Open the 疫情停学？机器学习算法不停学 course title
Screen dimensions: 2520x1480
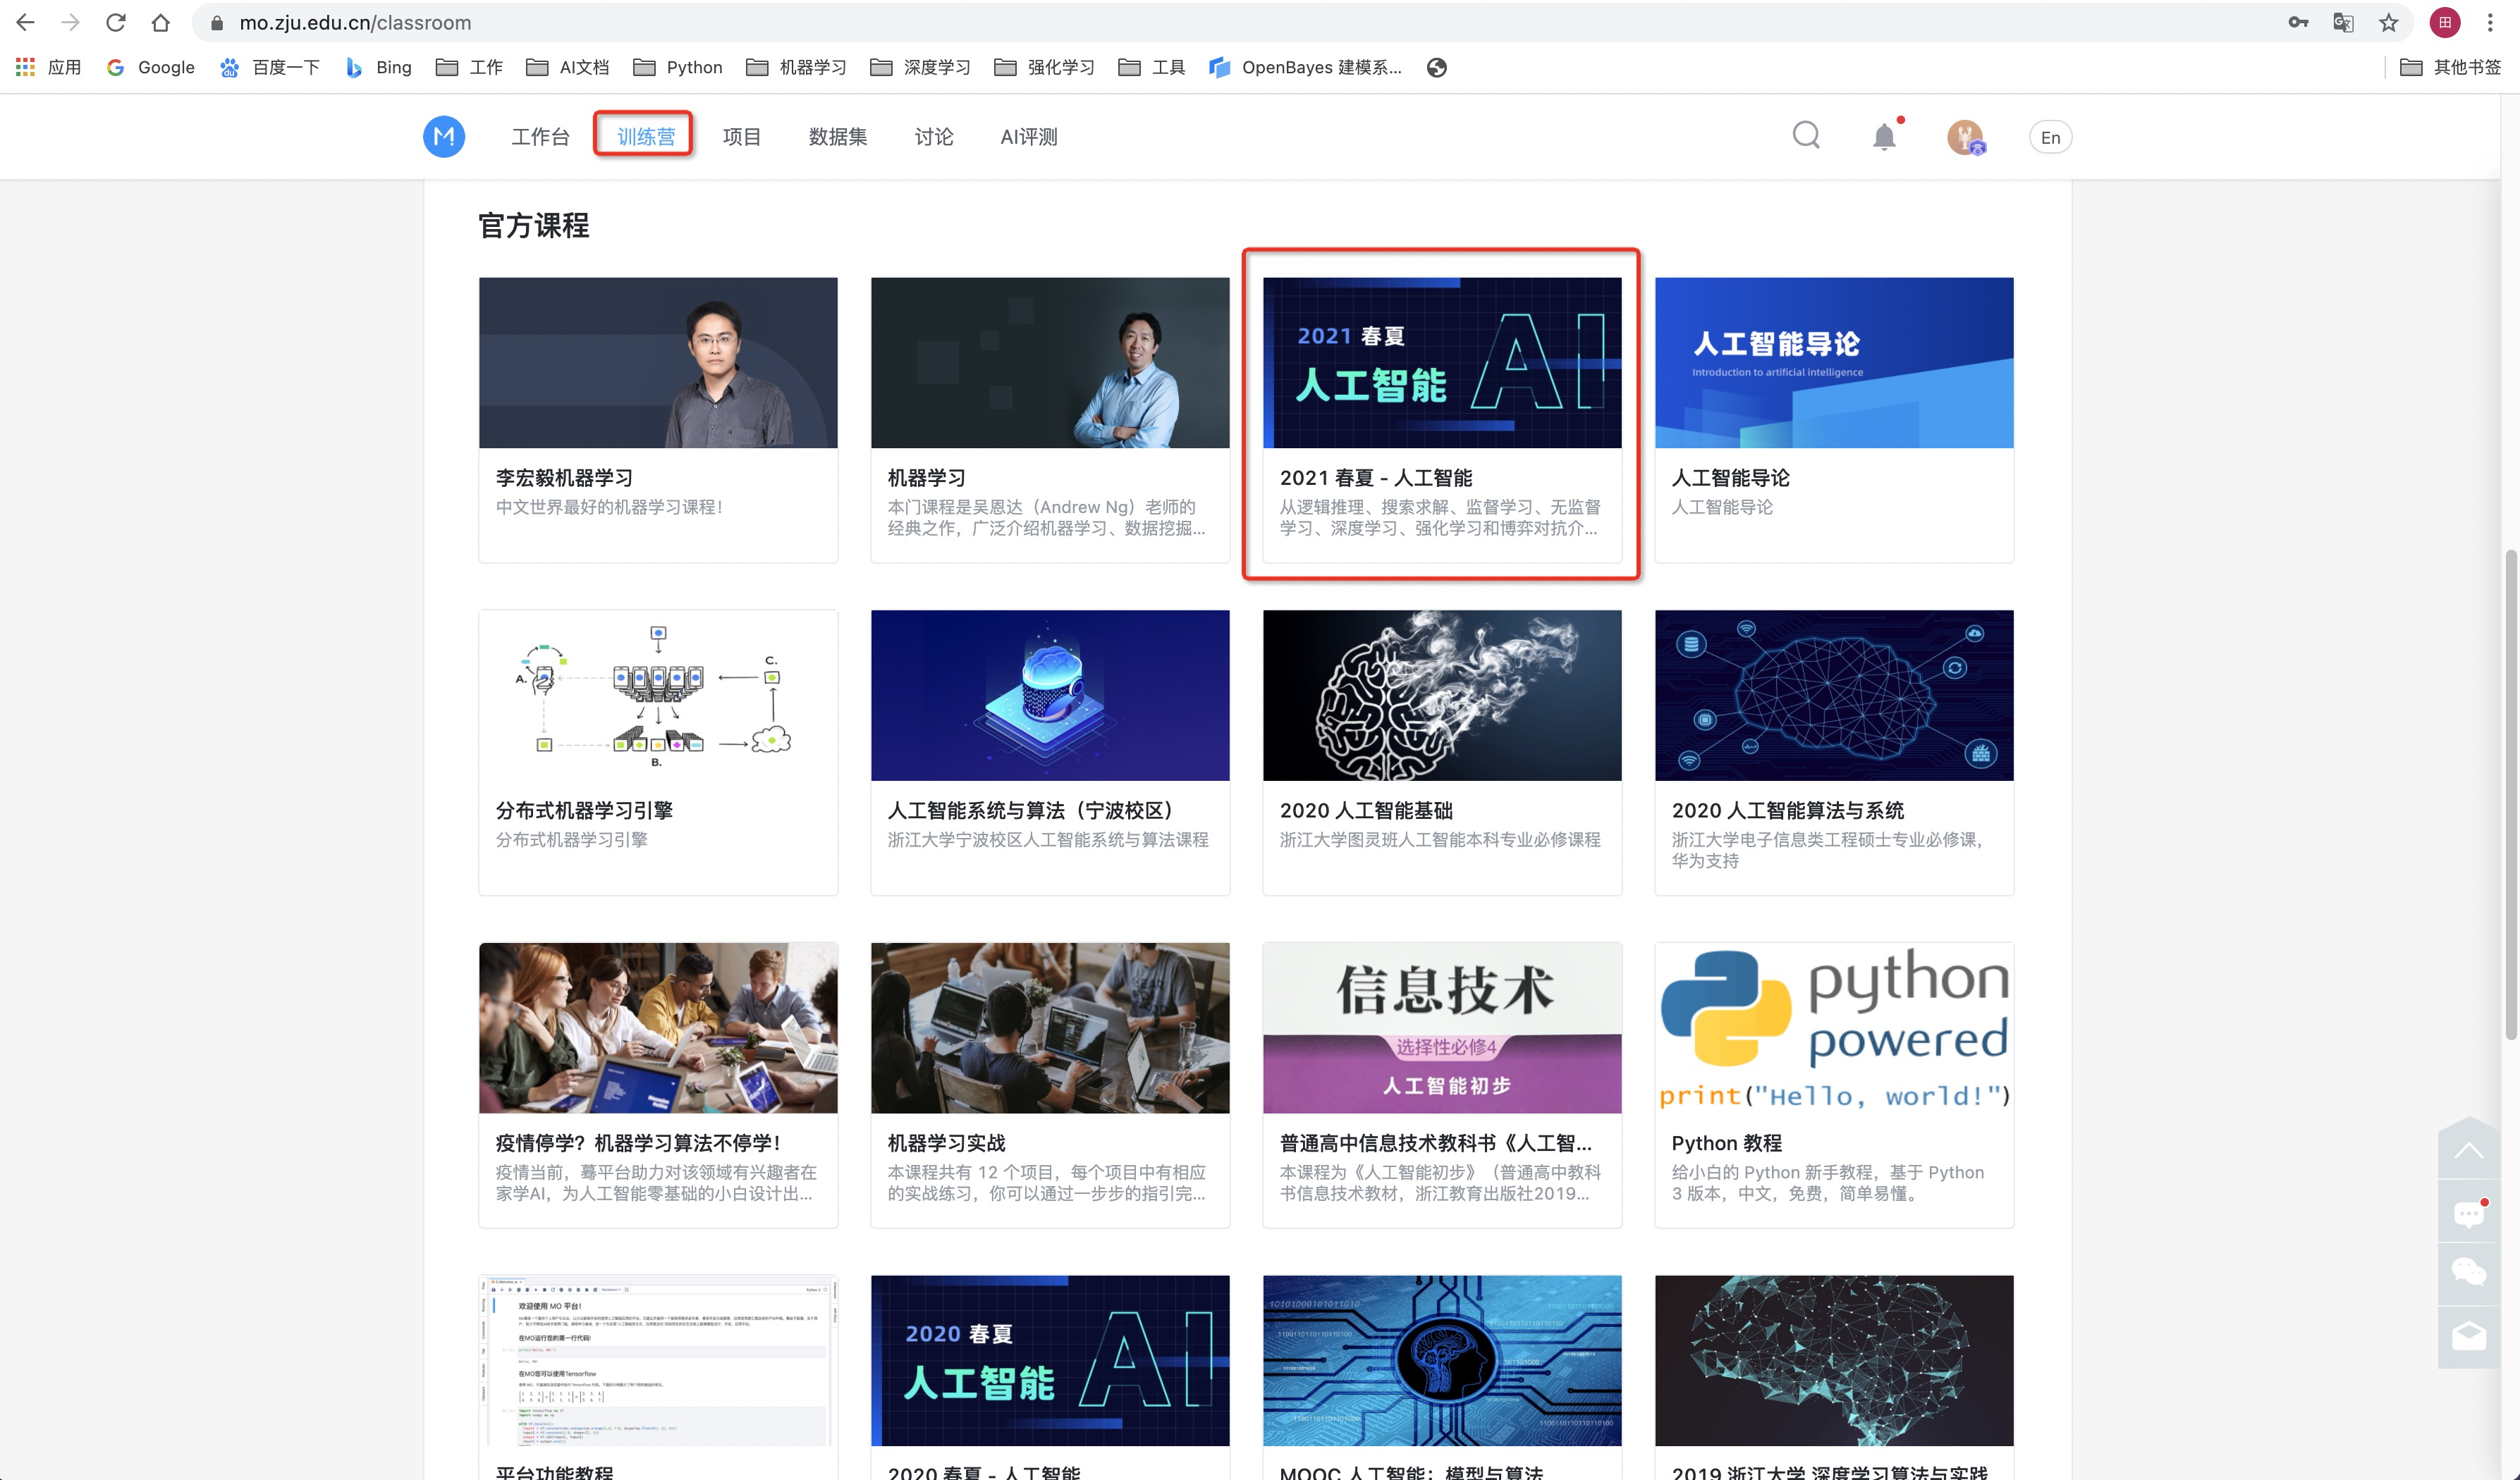tap(638, 1143)
